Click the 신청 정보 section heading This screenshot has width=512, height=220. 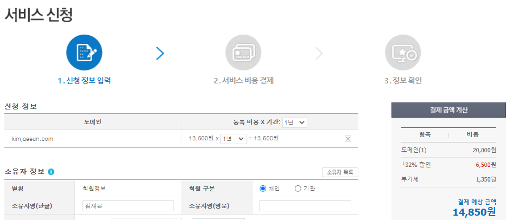(21, 107)
